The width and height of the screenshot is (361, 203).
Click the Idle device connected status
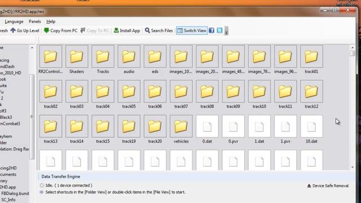(x=69, y=186)
